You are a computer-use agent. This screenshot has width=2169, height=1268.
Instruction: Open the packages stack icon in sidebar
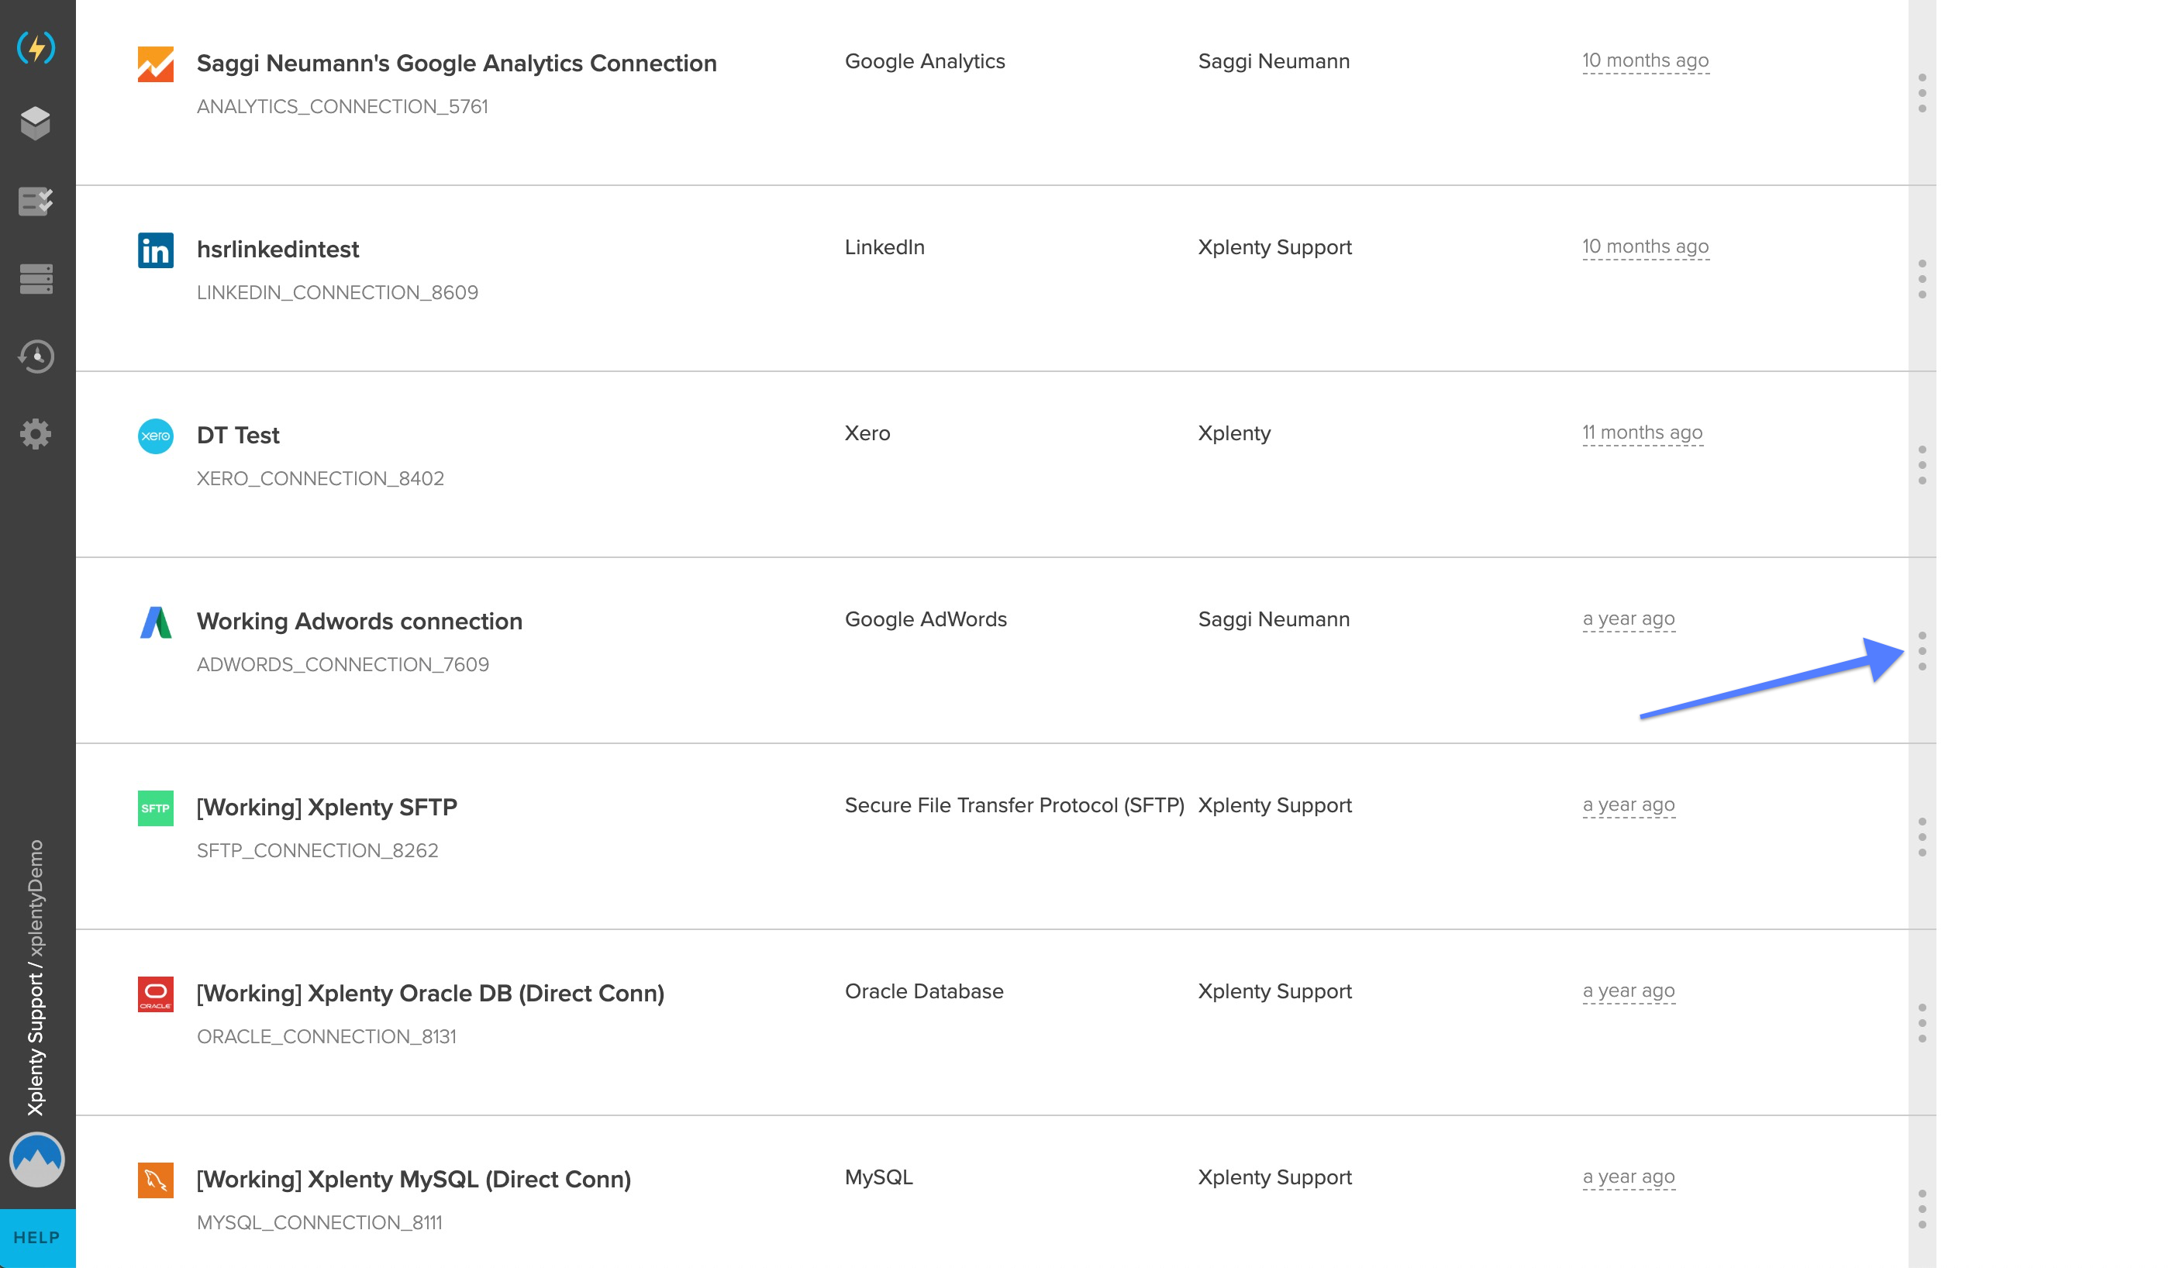(x=36, y=123)
